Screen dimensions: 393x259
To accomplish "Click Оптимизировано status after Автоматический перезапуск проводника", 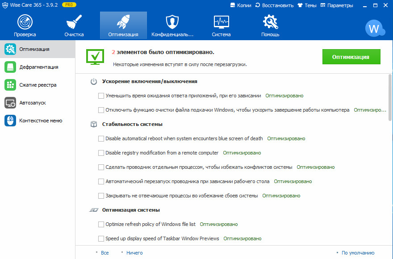I will 293,182.
